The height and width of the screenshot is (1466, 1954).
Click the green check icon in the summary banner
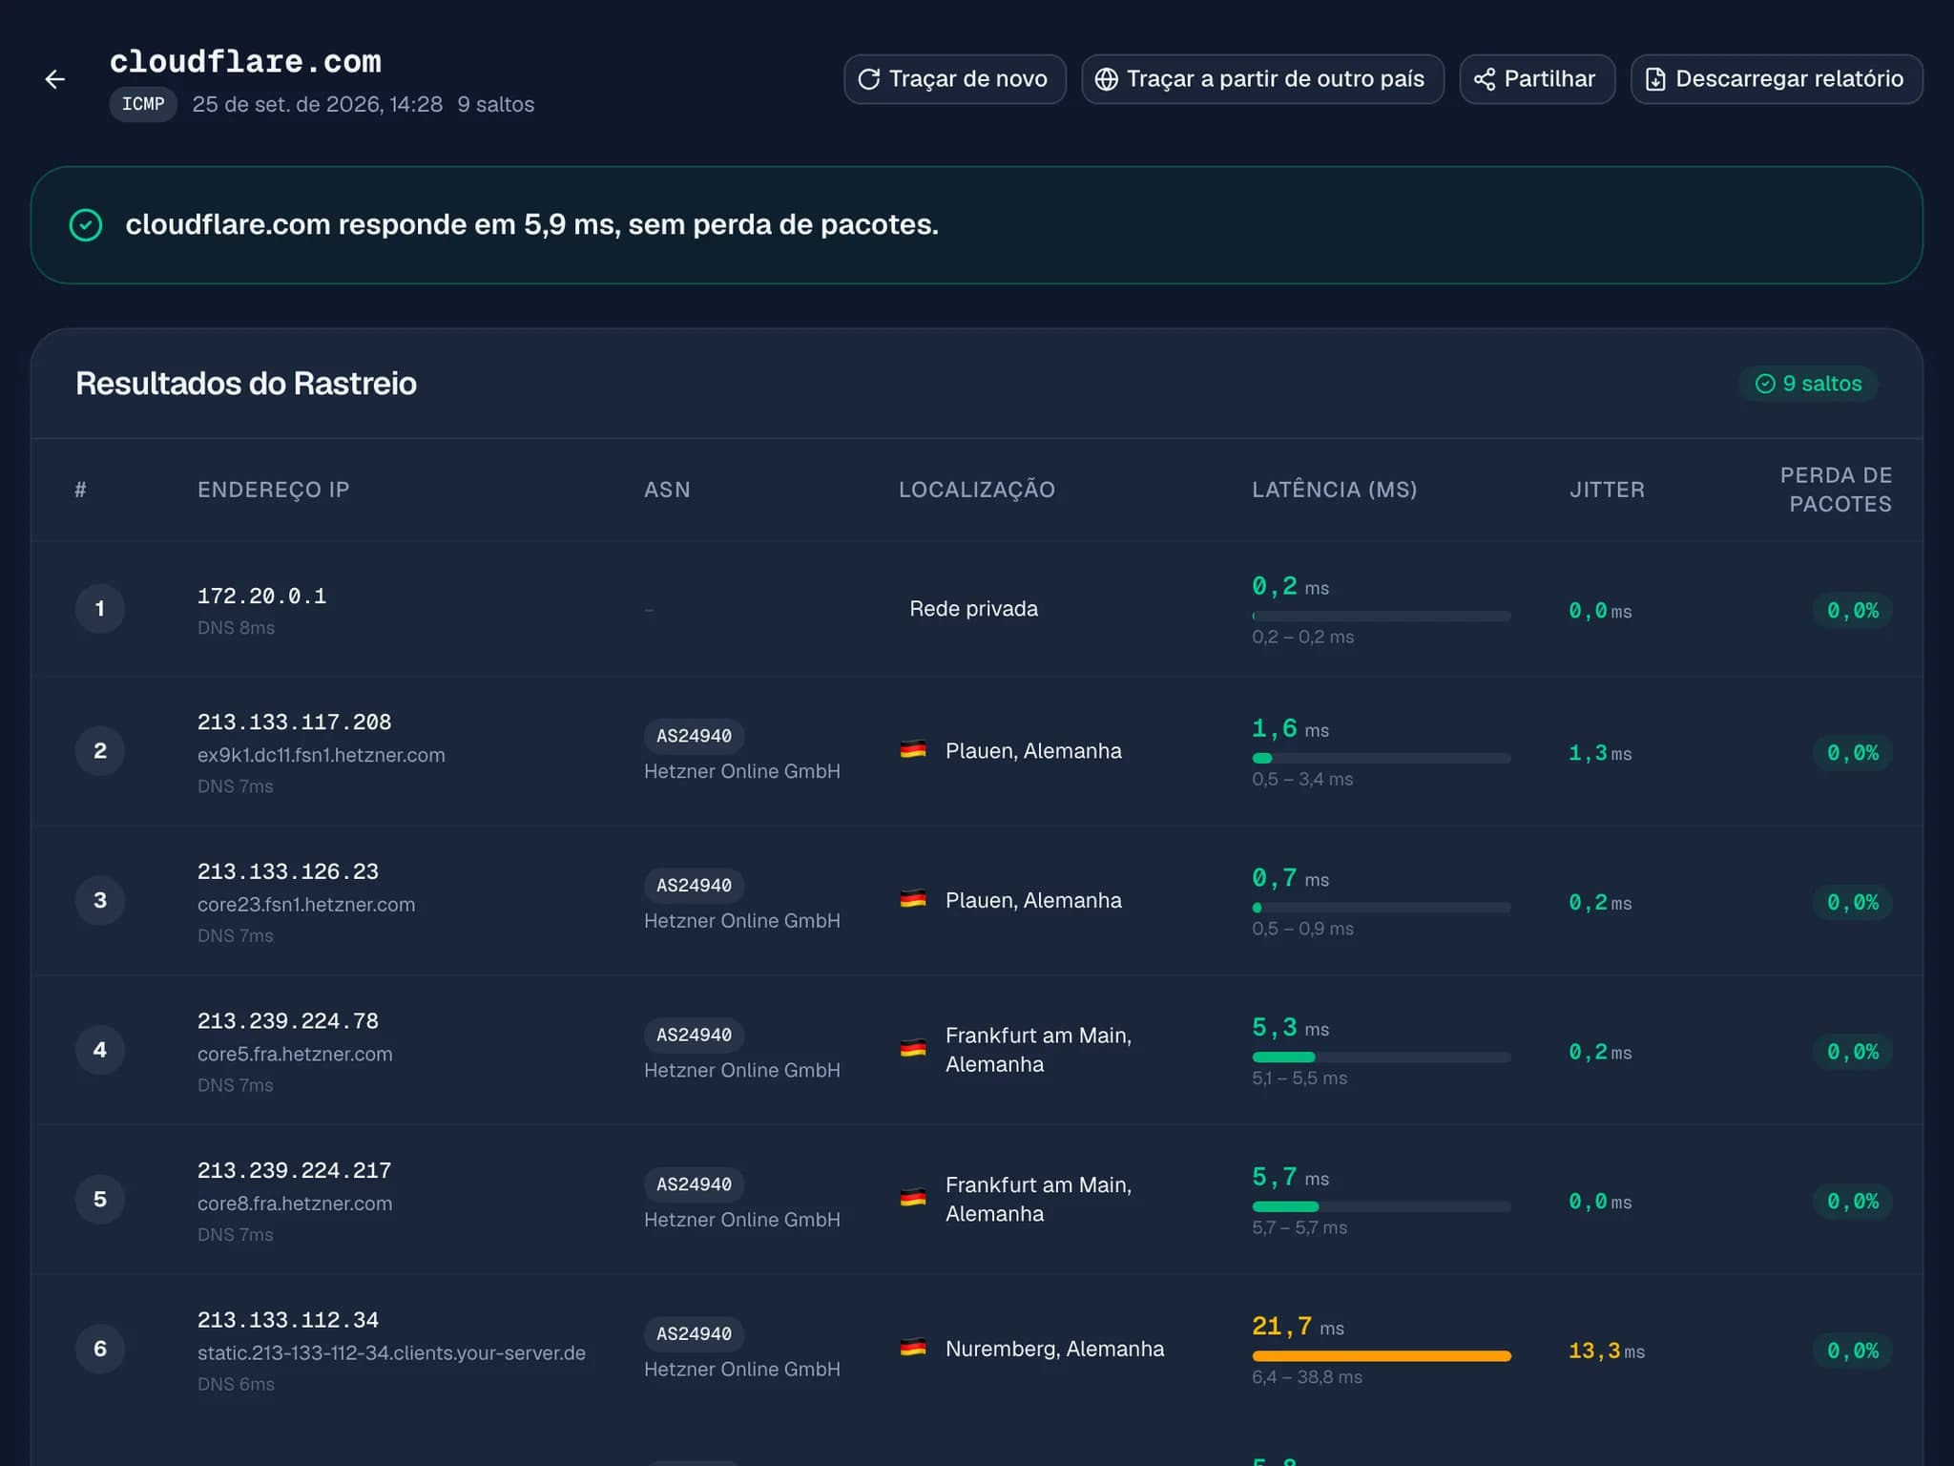pos(86,225)
